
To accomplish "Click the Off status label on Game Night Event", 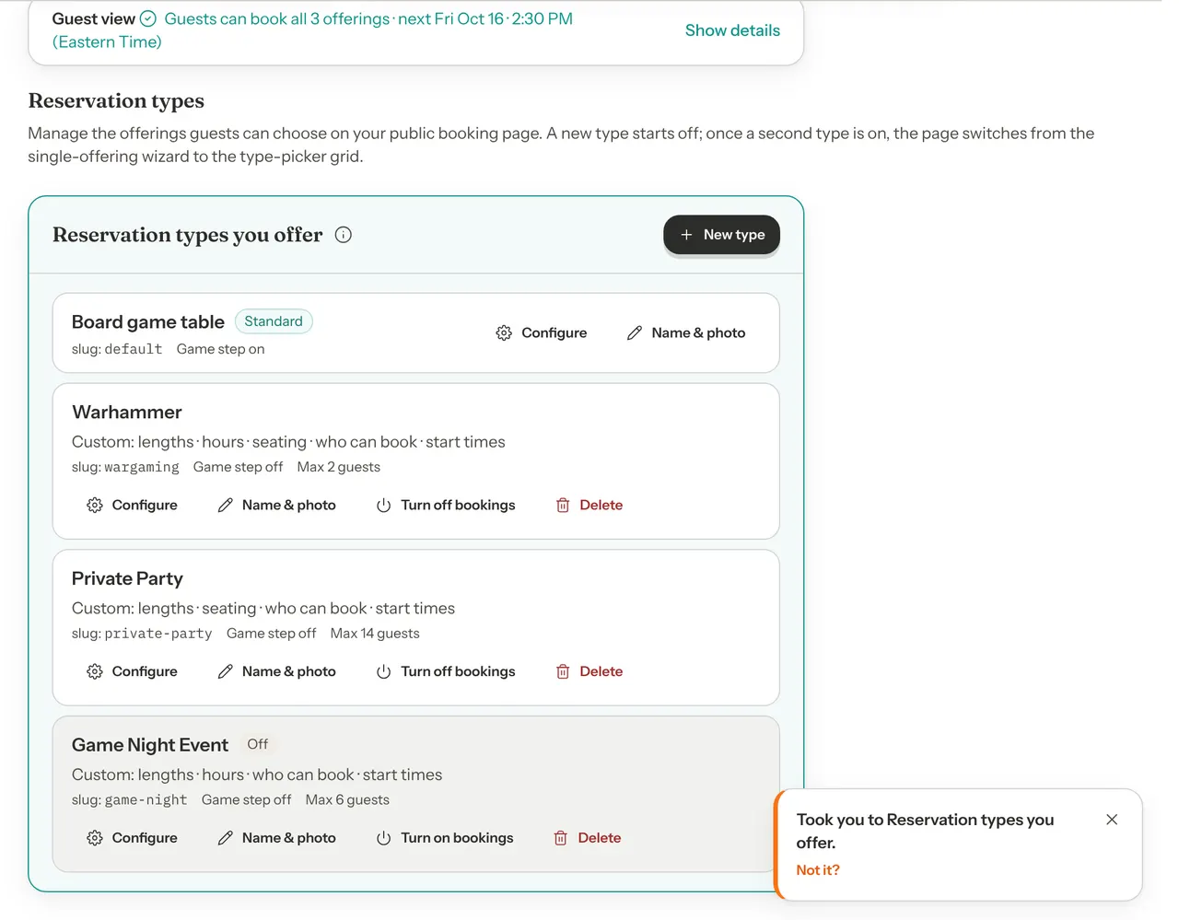I will coord(258,744).
